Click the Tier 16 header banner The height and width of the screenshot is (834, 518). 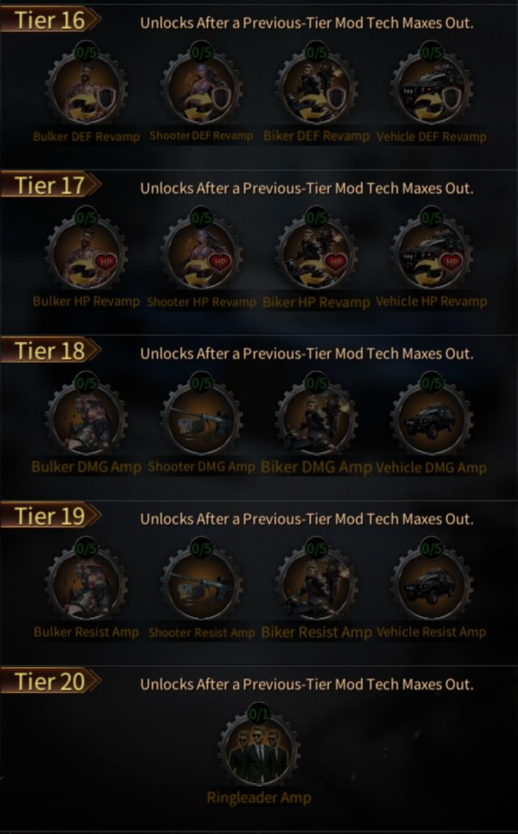(x=50, y=20)
